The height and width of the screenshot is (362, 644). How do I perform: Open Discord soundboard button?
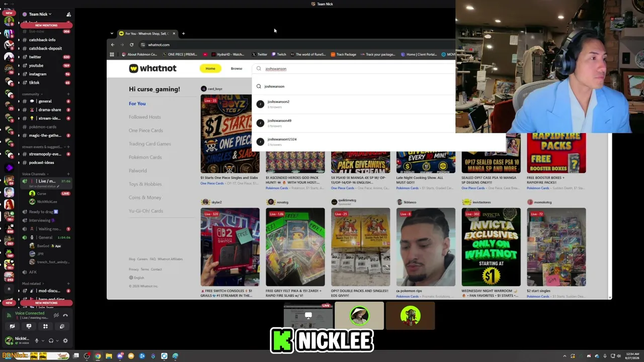[62, 326]
